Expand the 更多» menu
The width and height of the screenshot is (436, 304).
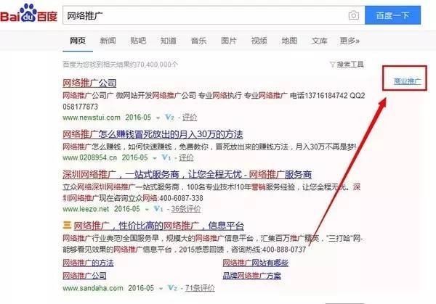coord(350,41)
